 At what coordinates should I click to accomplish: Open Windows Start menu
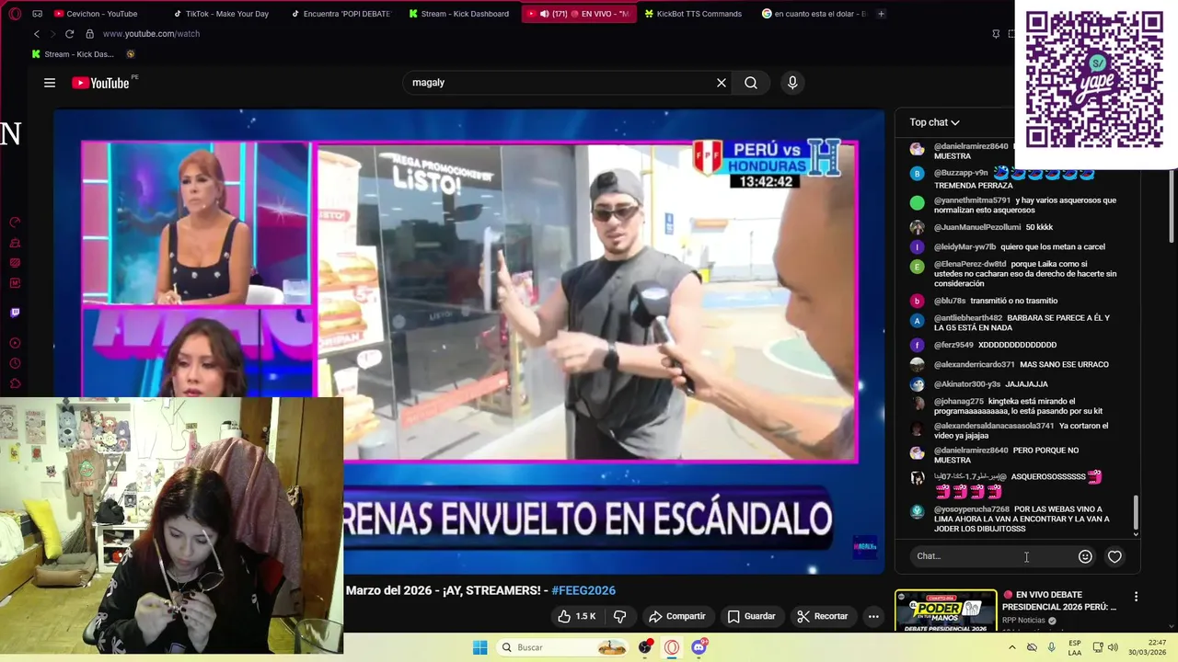[x=479, y=647]
